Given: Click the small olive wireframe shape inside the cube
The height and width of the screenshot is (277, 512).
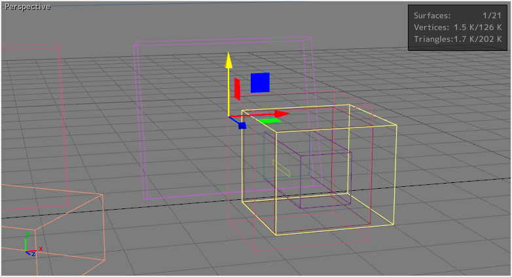Looking at the screenshot, I should (x=281, y=168).
